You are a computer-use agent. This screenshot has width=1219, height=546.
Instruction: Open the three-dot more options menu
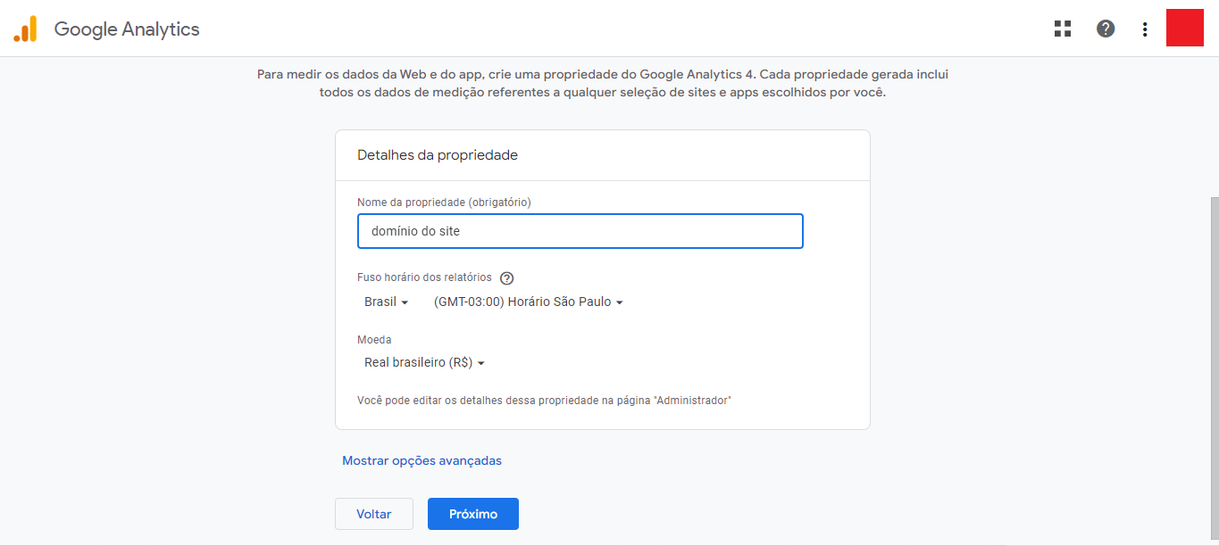1145,29
